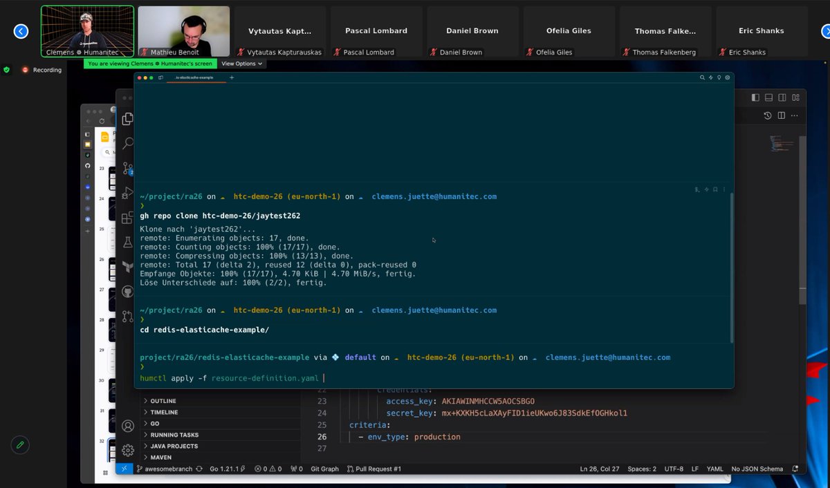
Task: Show next participants in Zoom gallery
Action: click(826, 31)
